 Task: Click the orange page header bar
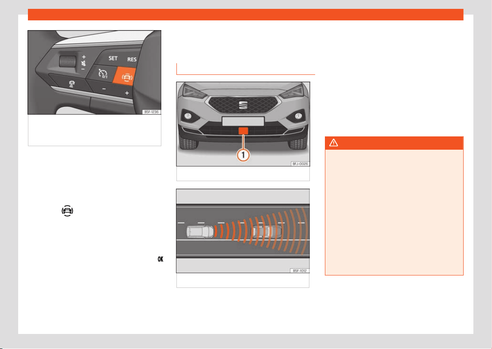246,15
